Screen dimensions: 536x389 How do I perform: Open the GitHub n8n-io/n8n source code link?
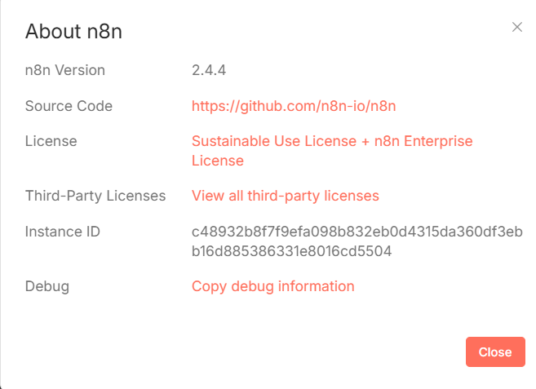(294, 106)
